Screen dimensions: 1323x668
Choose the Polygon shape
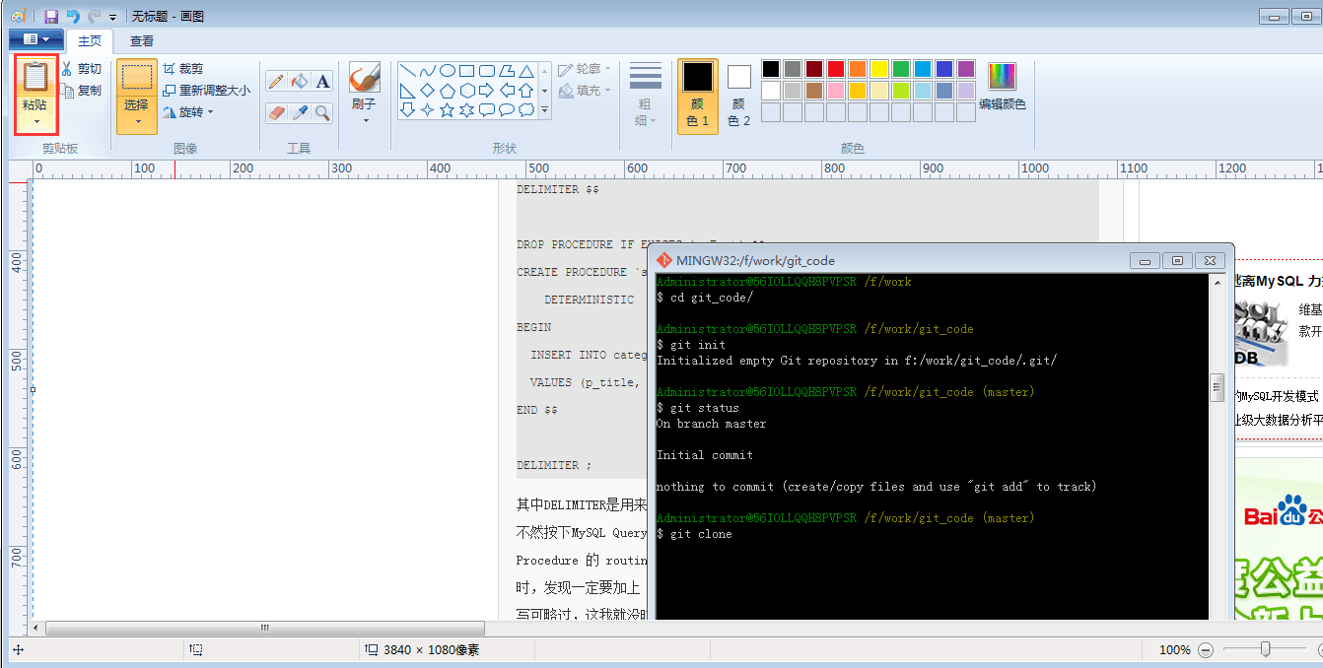point(506,71)
